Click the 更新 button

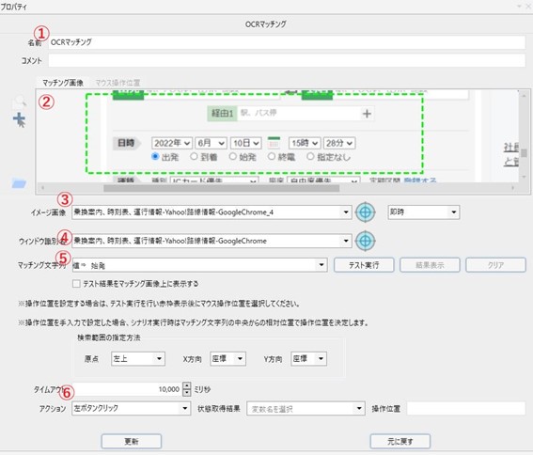(132, 442)
